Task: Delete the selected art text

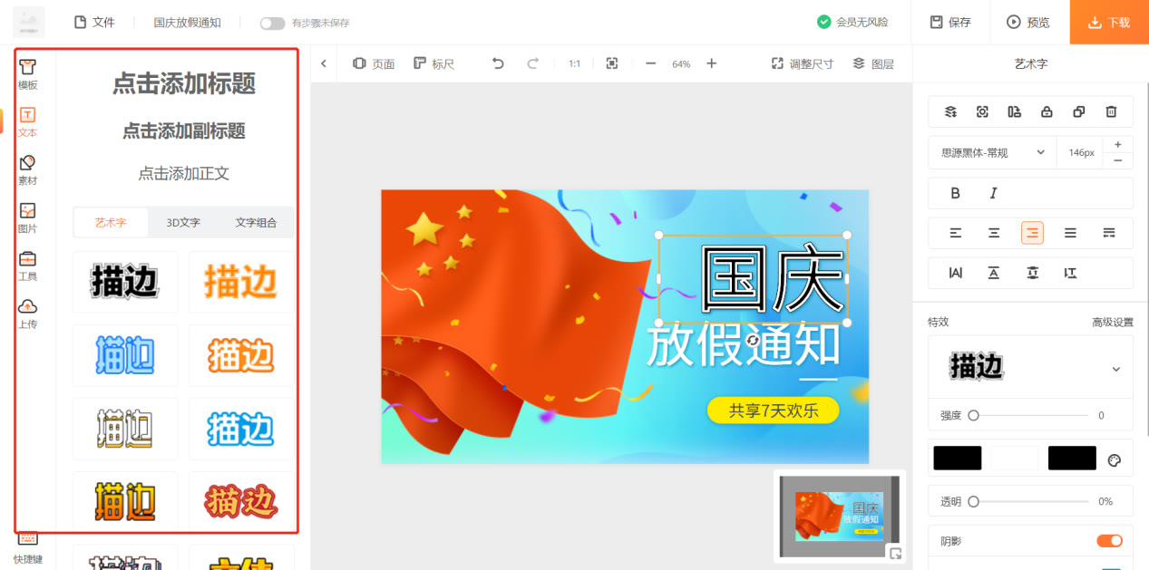Action: click(1110, 111)
